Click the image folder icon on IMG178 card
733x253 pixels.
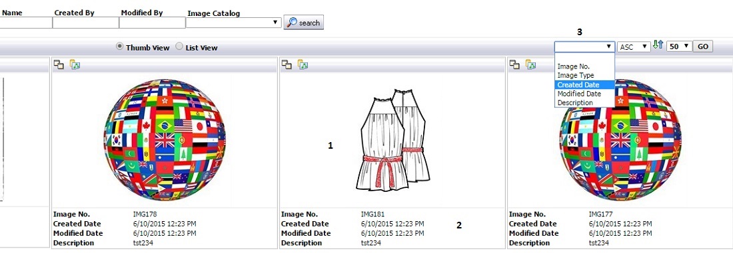tap(75, 64)
